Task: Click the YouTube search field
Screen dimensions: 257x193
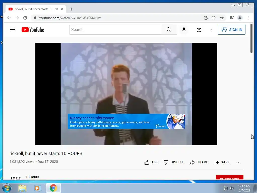Action: pos(115,30)
